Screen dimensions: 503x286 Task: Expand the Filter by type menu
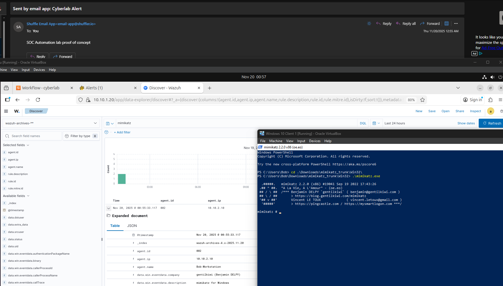(x=81, y=136)
